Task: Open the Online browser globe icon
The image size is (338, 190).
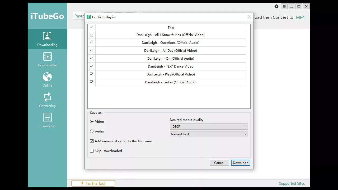Action: pos(47,77)
